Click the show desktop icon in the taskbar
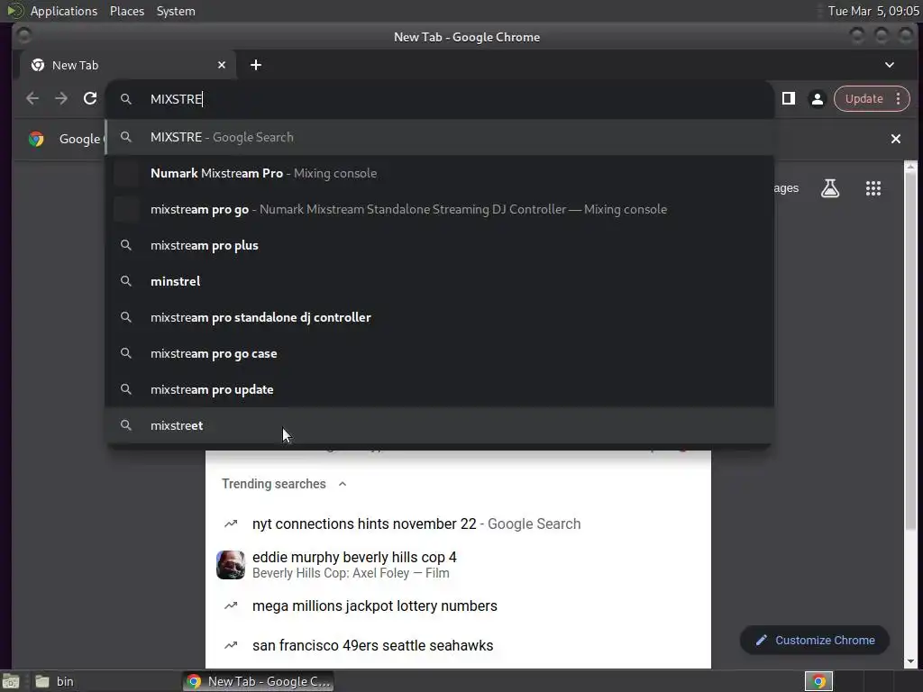Viewport: 923px width, 692px height. tap(11, 681)
